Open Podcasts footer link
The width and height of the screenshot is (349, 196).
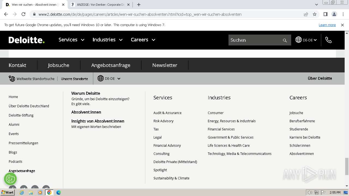16,161
